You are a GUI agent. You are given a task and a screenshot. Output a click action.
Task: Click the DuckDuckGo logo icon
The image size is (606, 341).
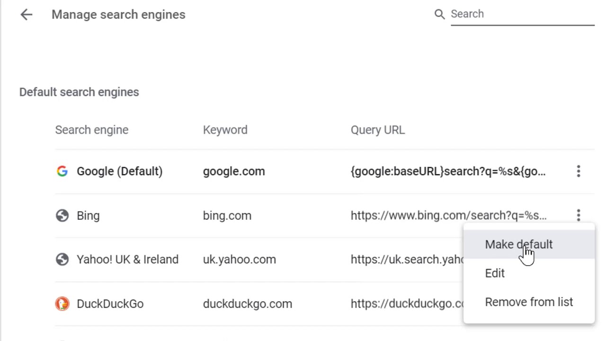click(62, 304)
